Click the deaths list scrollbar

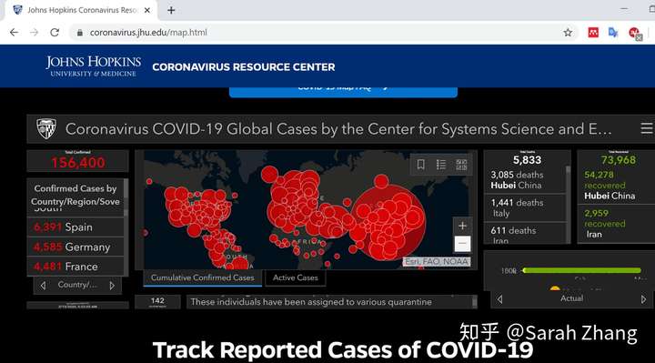coord(568,204)
